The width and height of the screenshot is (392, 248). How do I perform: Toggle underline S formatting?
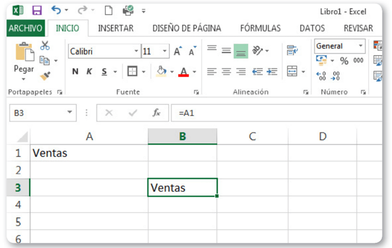104,72
